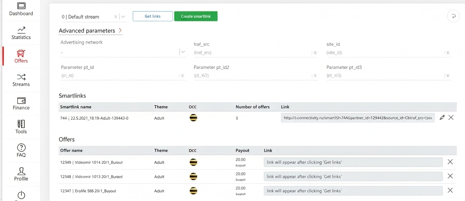Open the Finance wallet icon

21,101
